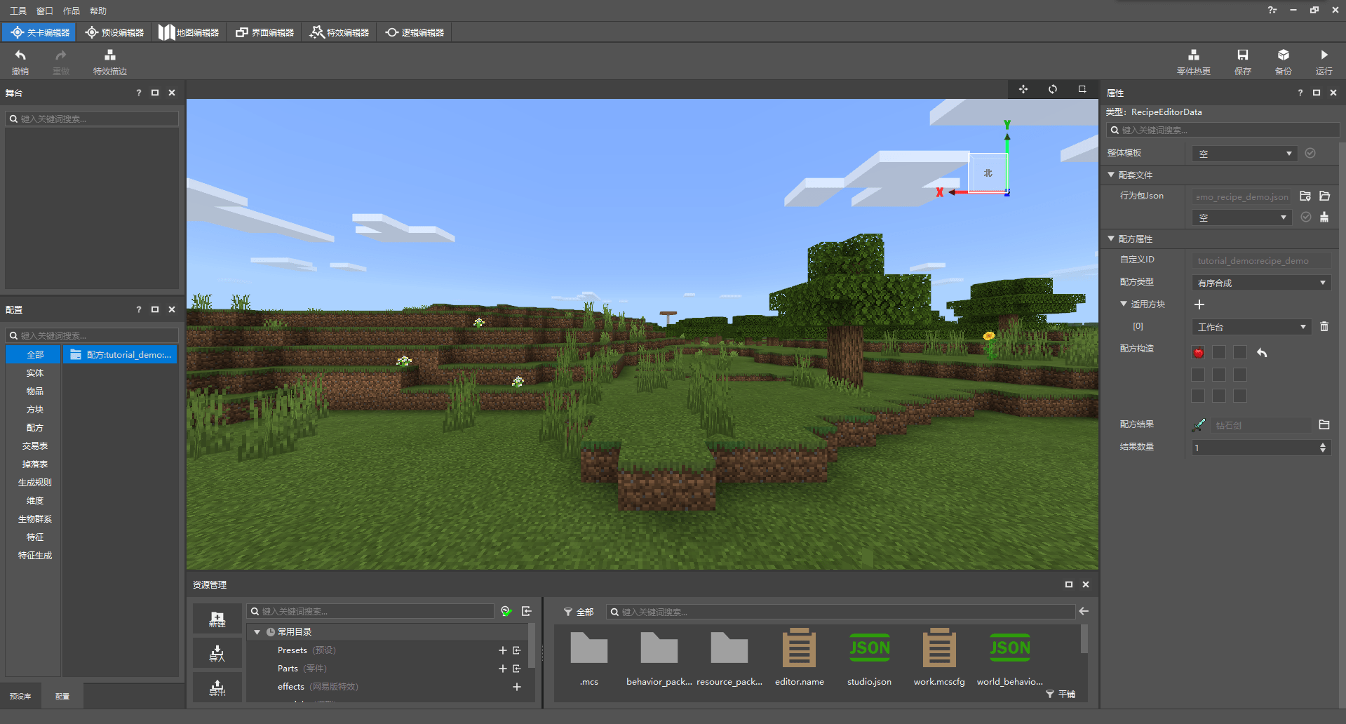Click the import icon on the Presets row
This screenshot has height=724, width=1346.
click(x=517, y=650)
